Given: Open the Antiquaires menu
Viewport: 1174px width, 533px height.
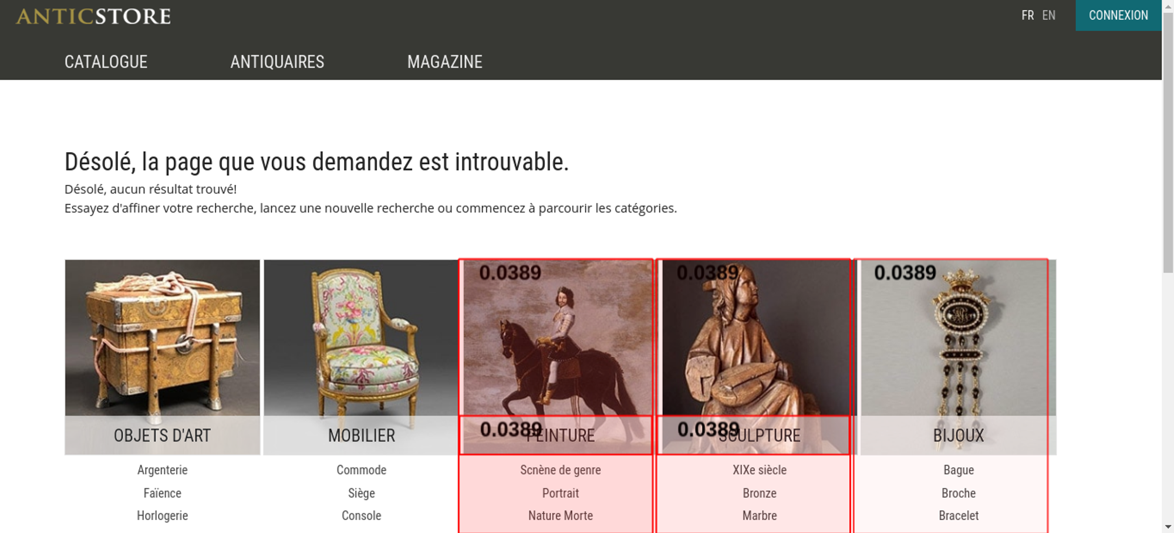Looking at the screenshot, I should pos(277,62).
